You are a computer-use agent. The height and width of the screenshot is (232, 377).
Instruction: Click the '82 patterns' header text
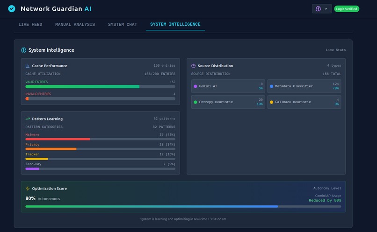pos(164,119)
